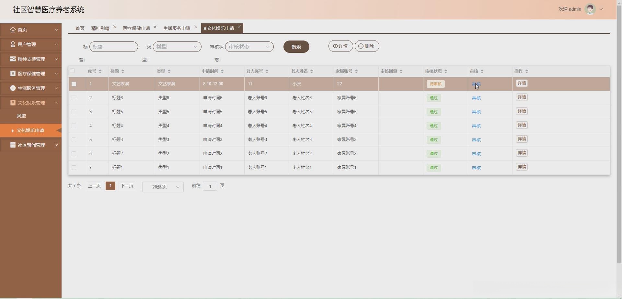Click the admin avatar picture

point(590,9)
